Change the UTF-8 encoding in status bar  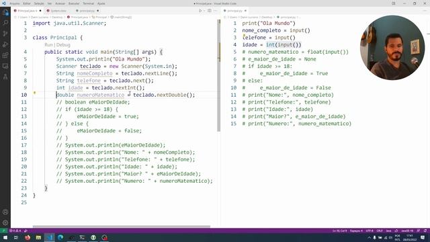(x=370, y=231)
